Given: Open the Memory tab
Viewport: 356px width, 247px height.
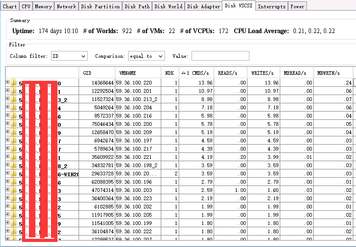Looking at the screenshot, I should click(x=43, y=6).
